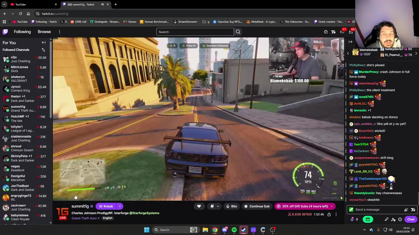Open the Grand Theft Auto V category link
Screen dimensions: 419x235
(x=85, y=218)
